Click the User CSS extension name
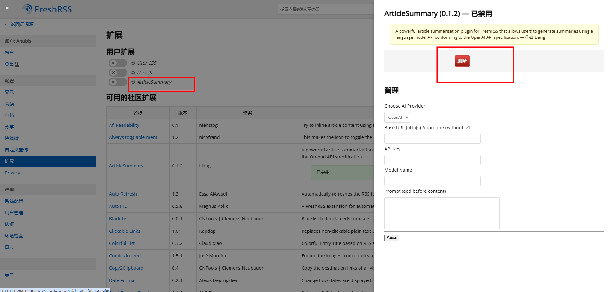The height and width of the screenshot is (292, 614). click(147, 63)
